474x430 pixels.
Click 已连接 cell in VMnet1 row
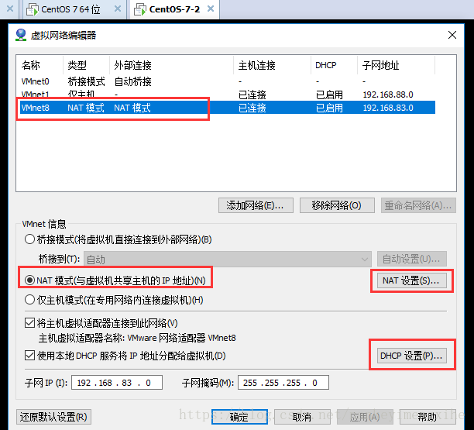252,95
